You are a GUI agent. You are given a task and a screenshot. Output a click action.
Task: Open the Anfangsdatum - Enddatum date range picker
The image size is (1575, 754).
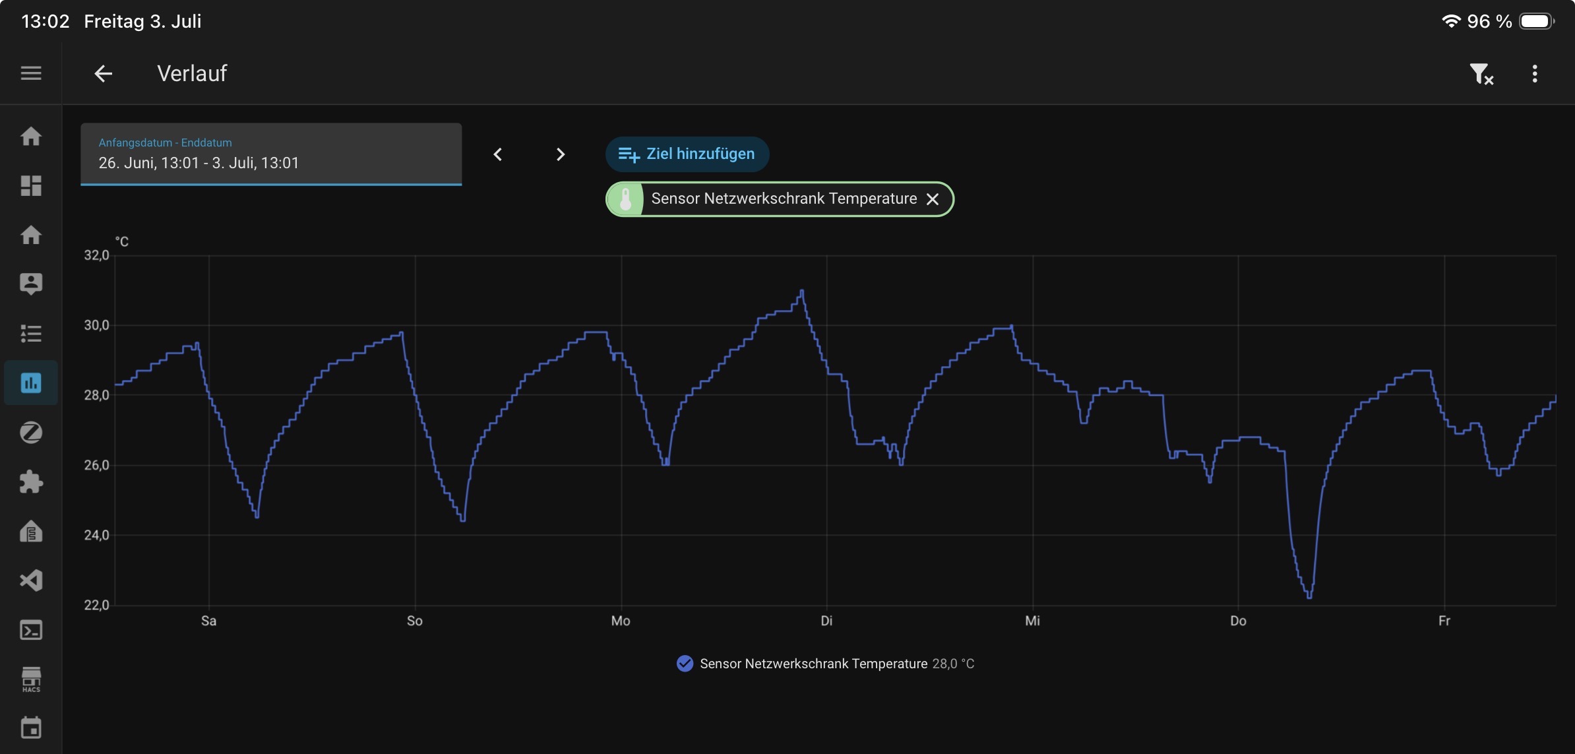[271, 154]
